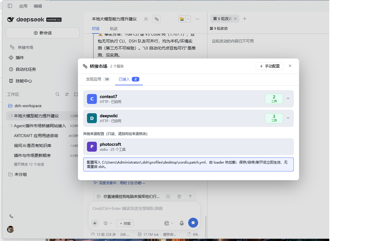The width and height of the screenshot is (377, 241).
Task: Switch to 已接入 tab
Action: click(x=129, y=79)
